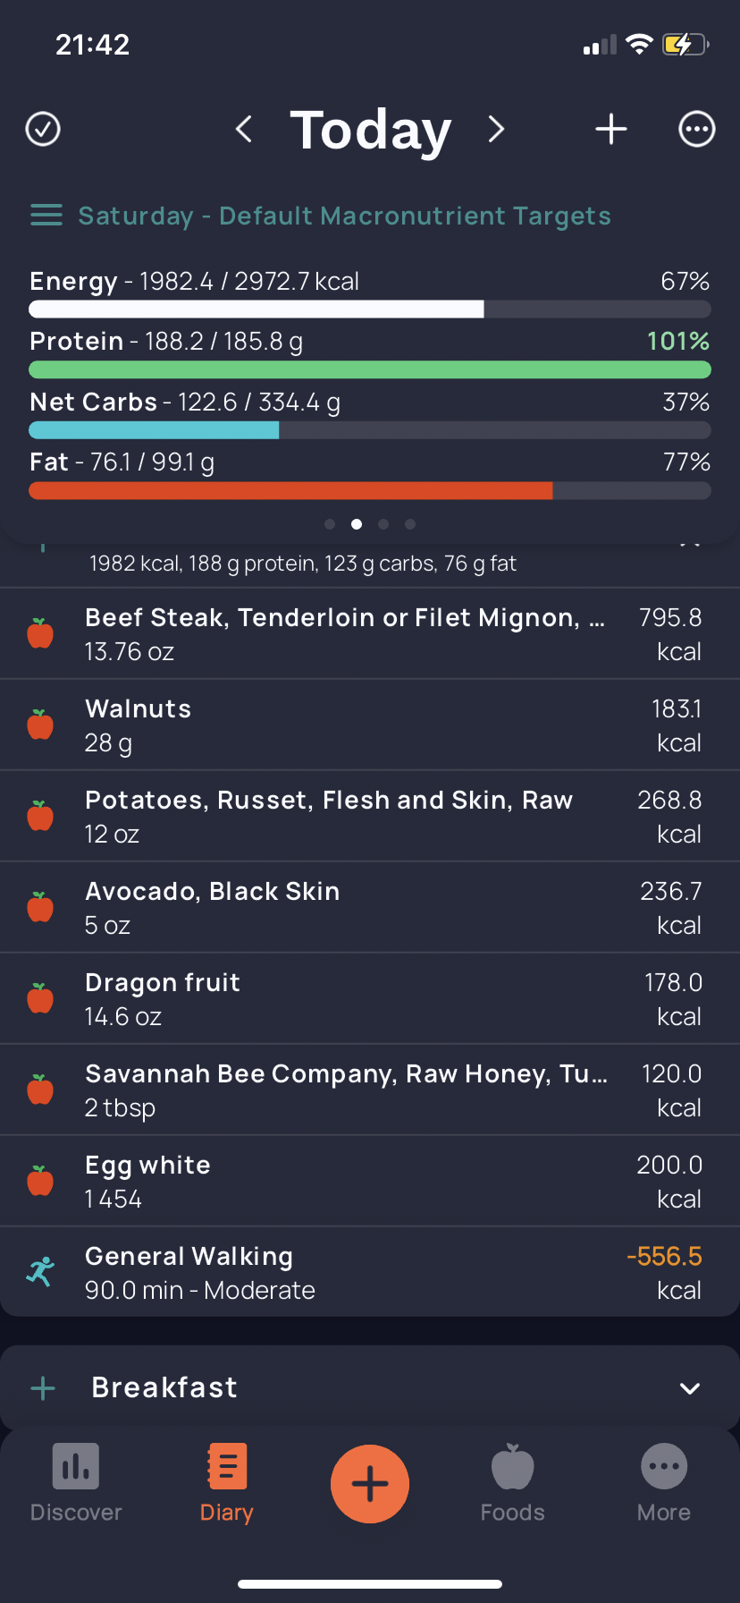Tap the General Walking exercise icon

pyautogui.click(x=41, y=1271)
